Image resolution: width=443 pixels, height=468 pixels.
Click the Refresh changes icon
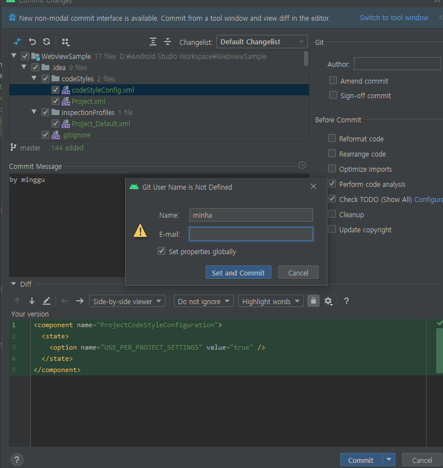tap(47, 42)
